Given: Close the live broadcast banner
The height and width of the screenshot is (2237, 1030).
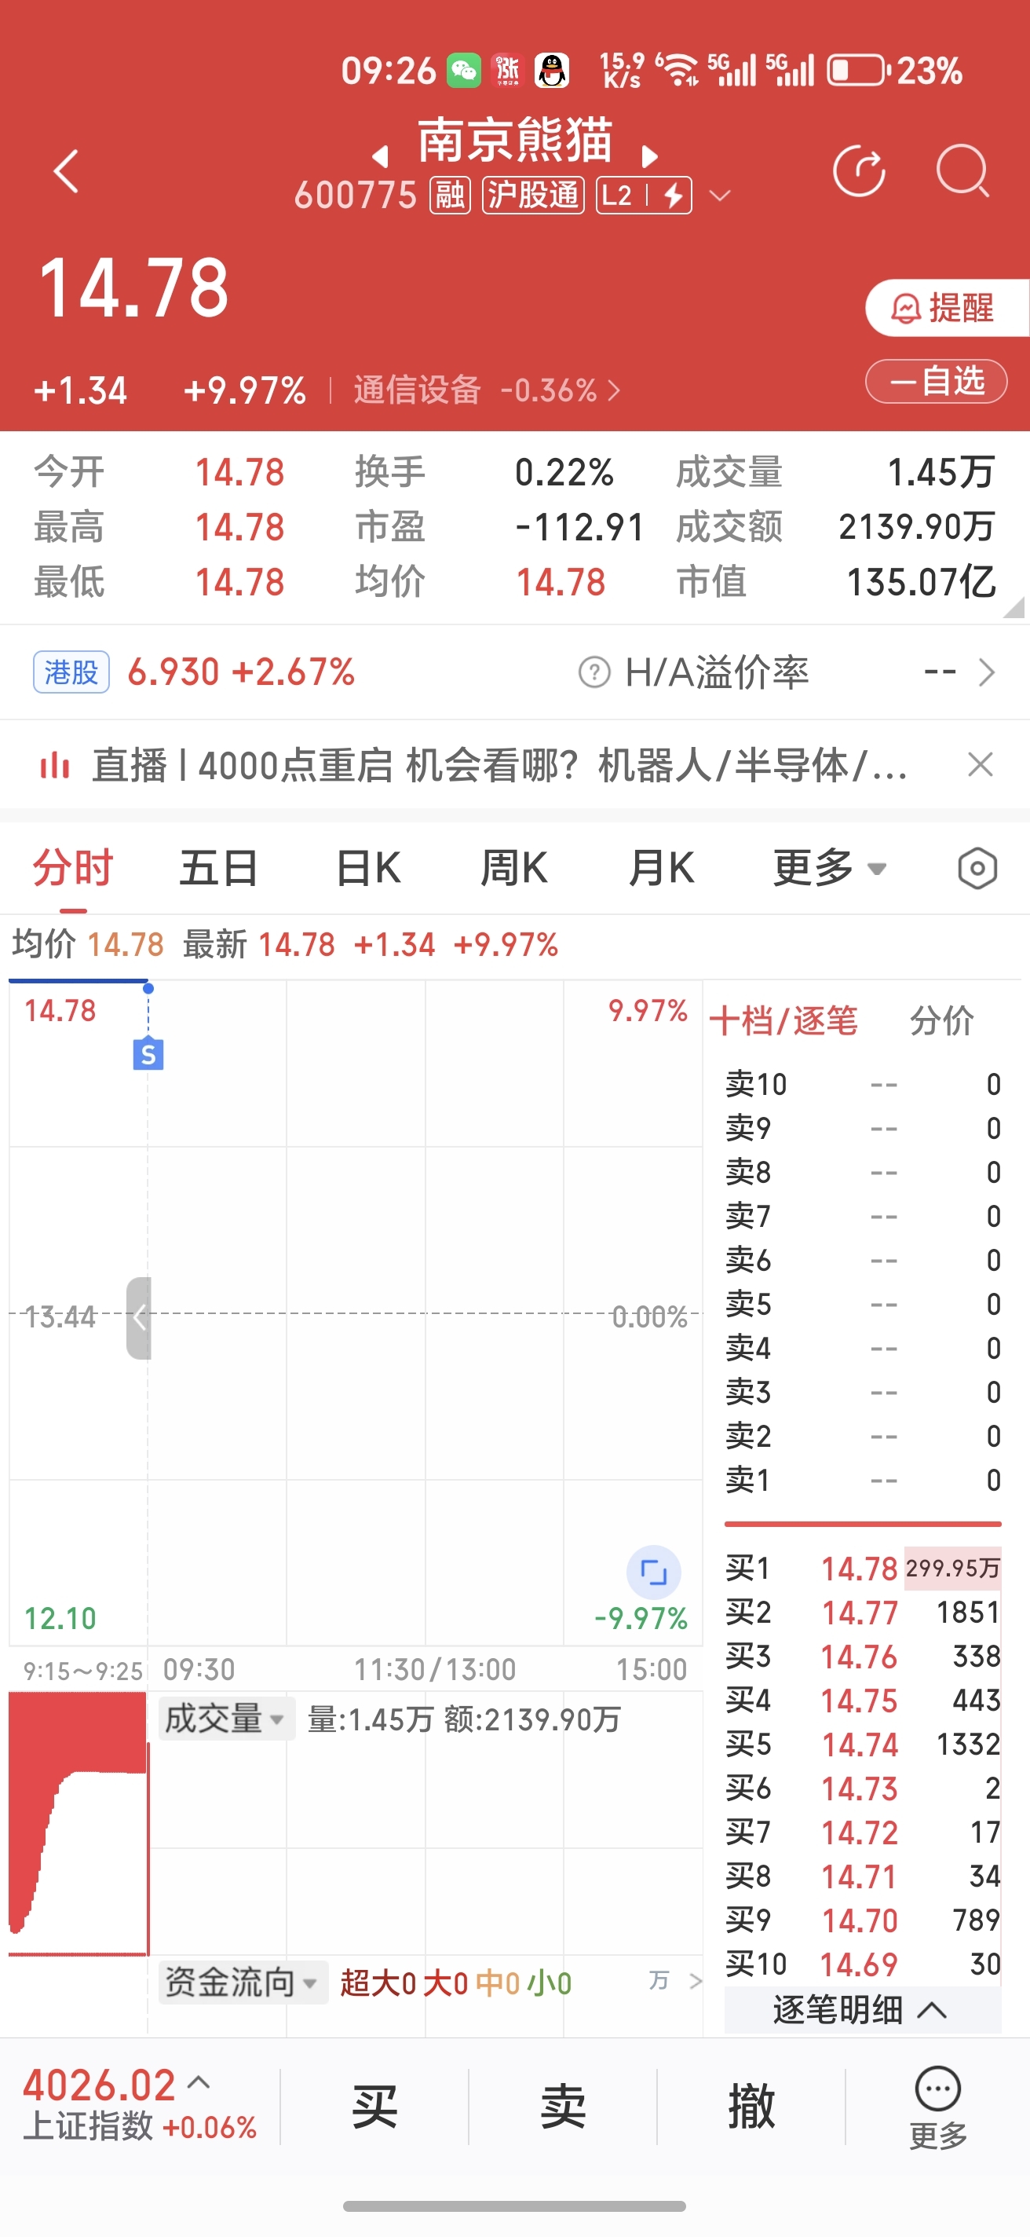Looking at the screenshot, I should [981, 765].
